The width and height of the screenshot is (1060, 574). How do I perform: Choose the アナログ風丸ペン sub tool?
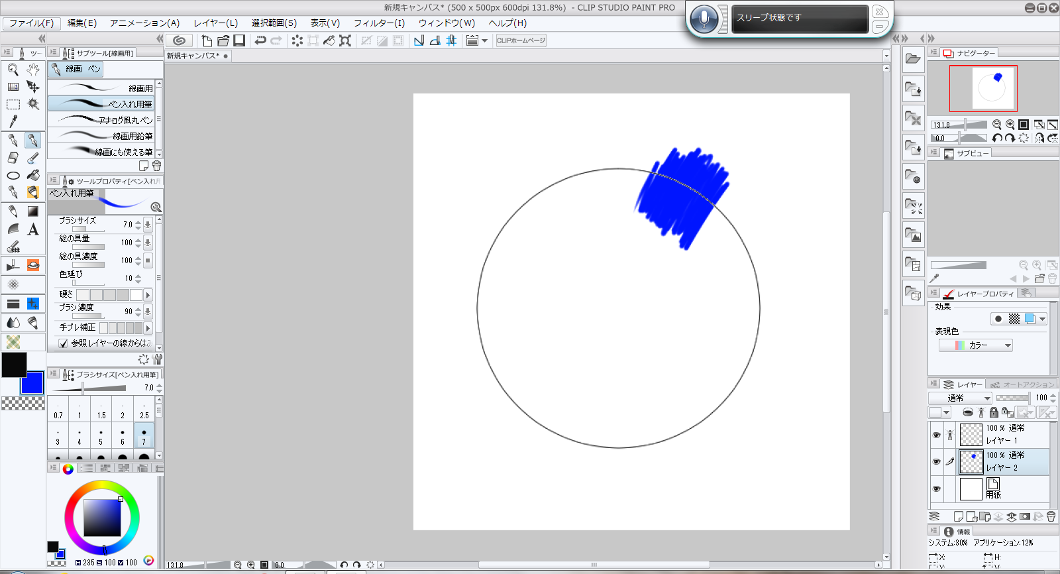click(101, 120)
